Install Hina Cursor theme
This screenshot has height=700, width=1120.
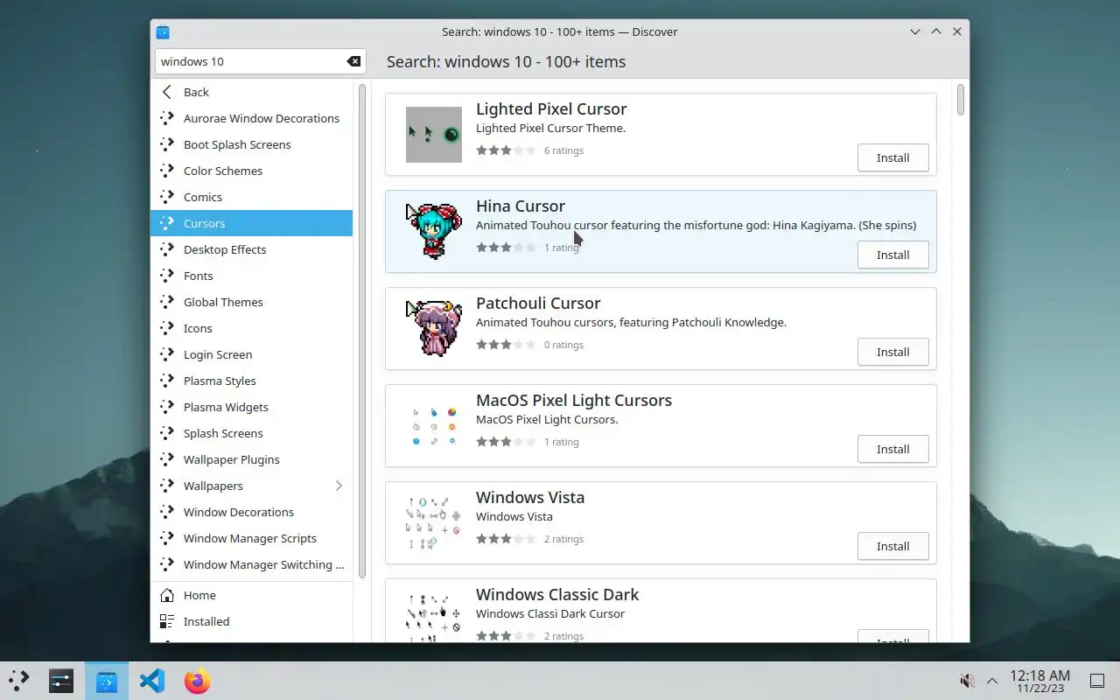(x=892, y=255)
